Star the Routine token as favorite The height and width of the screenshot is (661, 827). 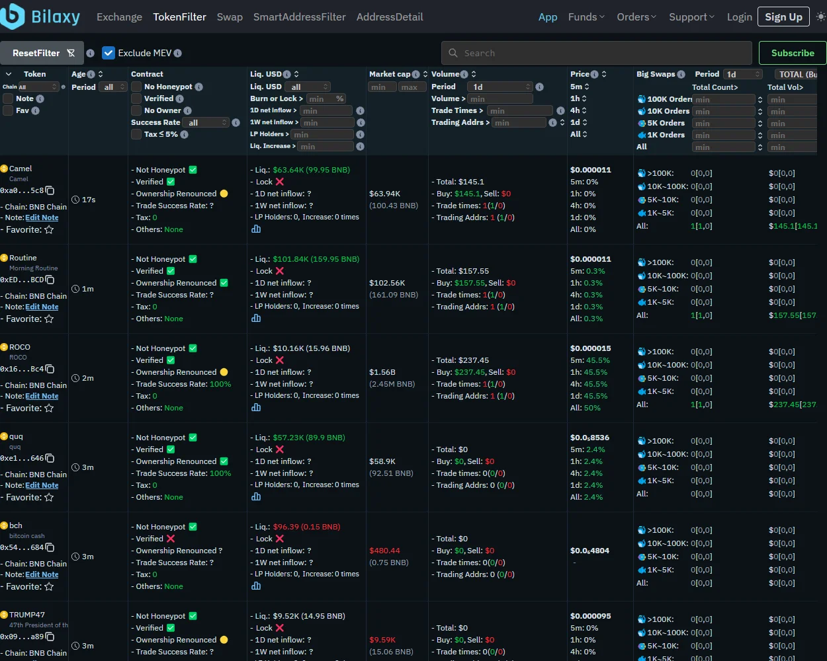click(49, 319)
